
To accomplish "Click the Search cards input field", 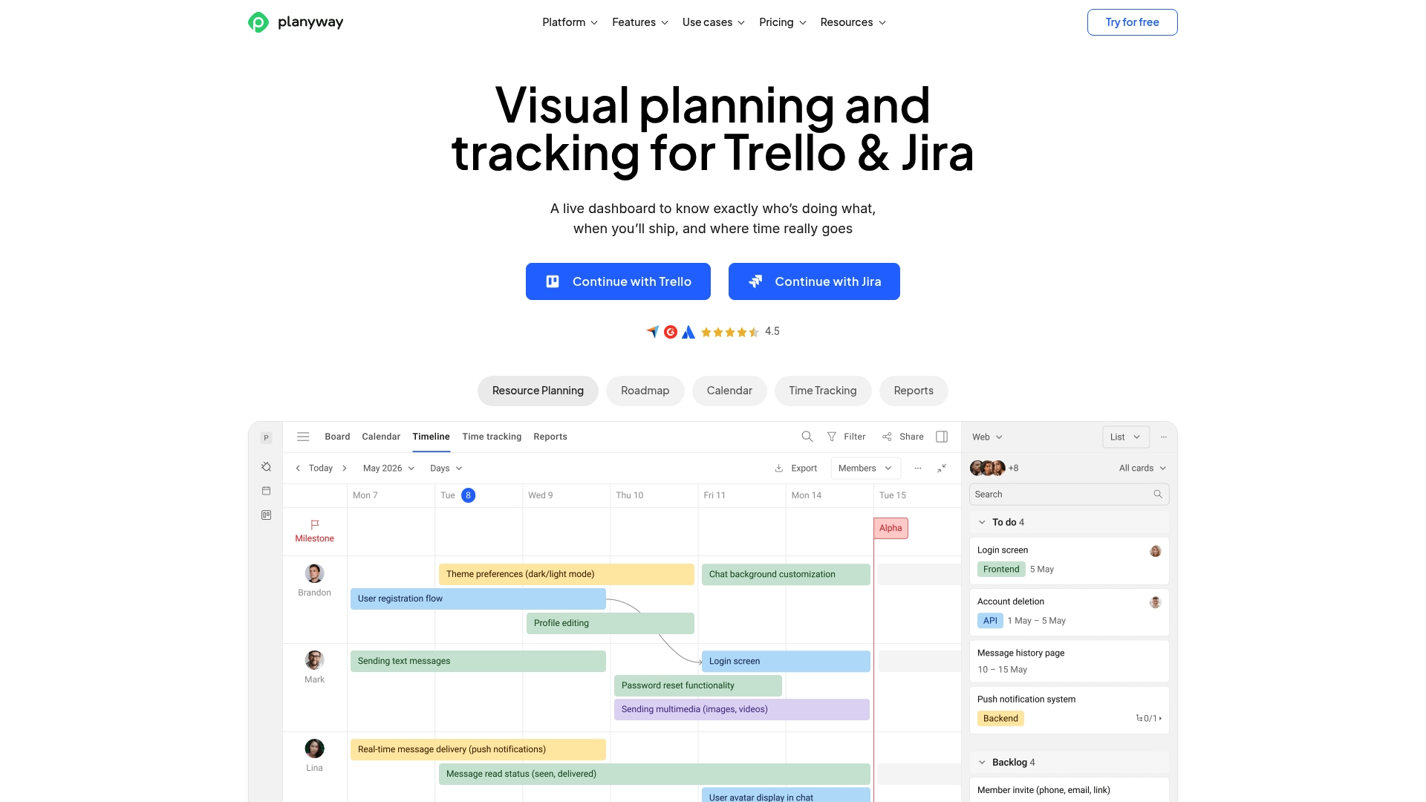I will tap(1069, 495).
